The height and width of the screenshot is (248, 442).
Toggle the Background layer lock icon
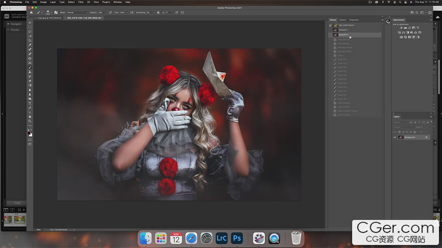426,137
